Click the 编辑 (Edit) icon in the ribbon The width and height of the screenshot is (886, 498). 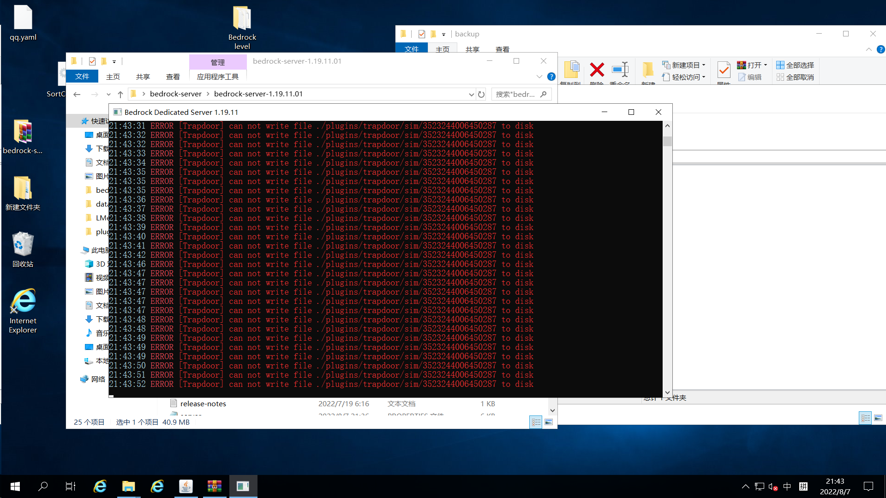pyautogui.click(x=751, y=77)
